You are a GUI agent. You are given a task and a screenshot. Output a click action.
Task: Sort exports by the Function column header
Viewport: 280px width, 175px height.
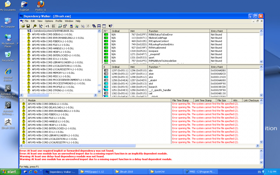153,67
